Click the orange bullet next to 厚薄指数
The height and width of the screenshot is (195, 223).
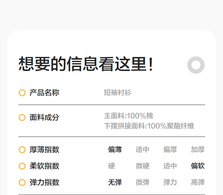22,150
